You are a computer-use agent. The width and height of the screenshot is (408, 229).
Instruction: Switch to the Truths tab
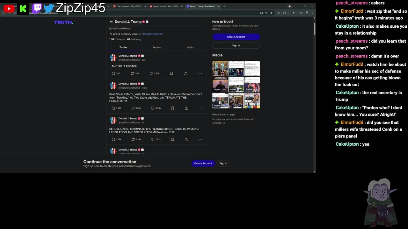click(x=123, y=47)
